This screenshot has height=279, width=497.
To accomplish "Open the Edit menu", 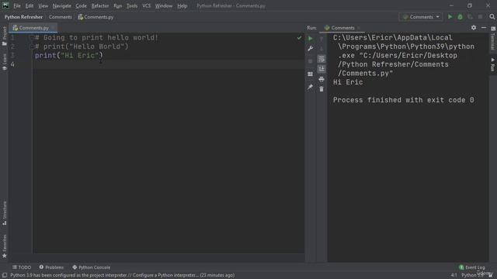I will pos(30,5).
